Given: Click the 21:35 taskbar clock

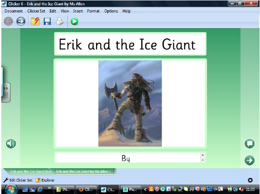Looking at the screenshot, I should click(x=250, y=190).
